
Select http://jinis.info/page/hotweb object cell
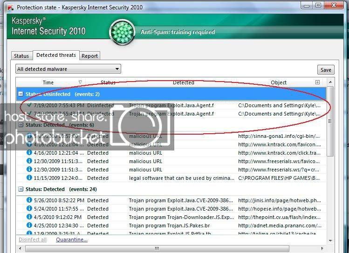(x=279, y=200)
